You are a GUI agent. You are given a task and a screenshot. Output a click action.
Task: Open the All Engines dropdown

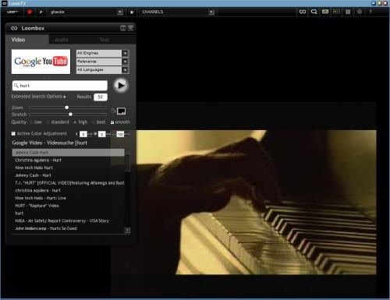(102, 53)
